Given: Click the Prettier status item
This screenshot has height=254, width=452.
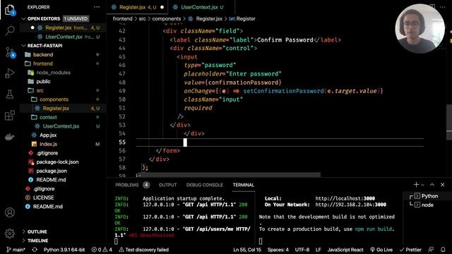Looking at the screenshot, I should pos(410,250).
